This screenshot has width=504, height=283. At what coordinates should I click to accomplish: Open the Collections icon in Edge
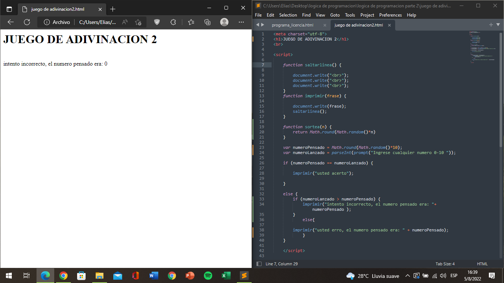click(x=207, y=22)
